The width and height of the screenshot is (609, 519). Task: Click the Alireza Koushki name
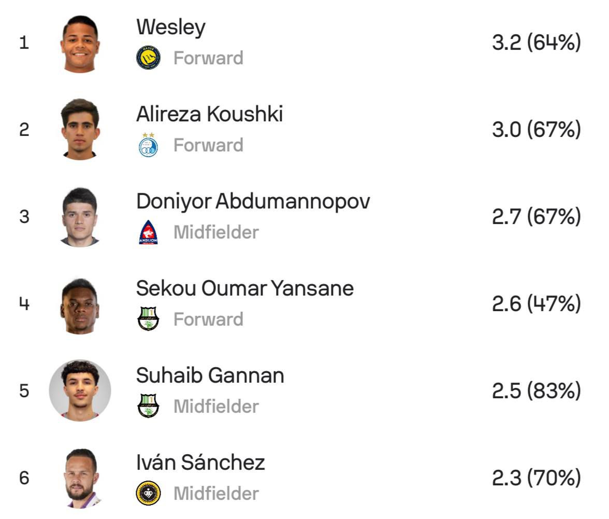210,114
